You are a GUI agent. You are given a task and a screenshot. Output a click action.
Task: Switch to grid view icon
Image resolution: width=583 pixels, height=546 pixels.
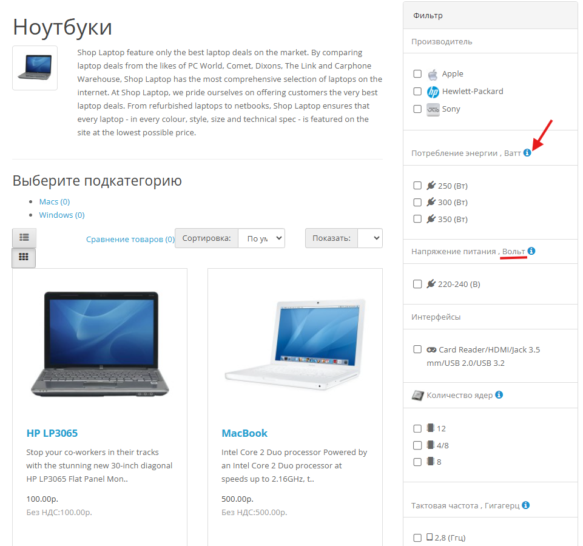click(x=24, y=257)
